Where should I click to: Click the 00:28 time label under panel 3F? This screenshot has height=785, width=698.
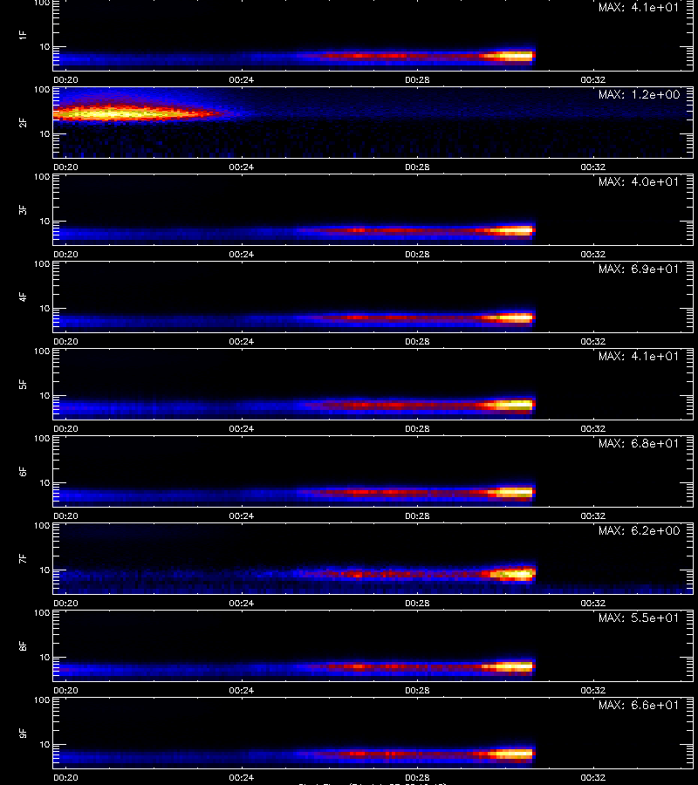coord(417,255)
